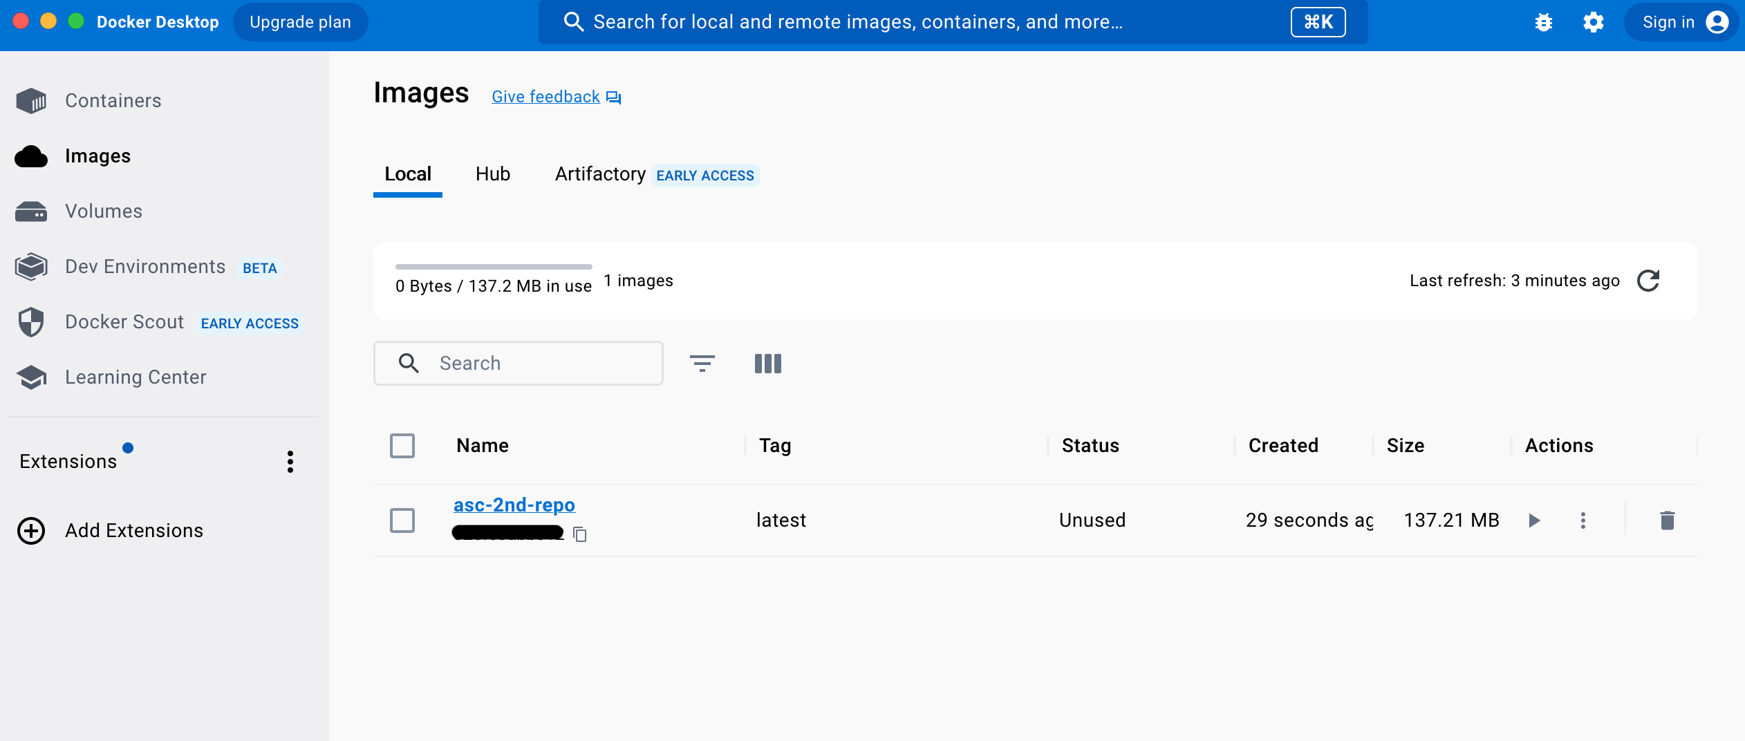Click the BETA badge beside Dev Environments
1745x741 pixels.
point(260,268)
